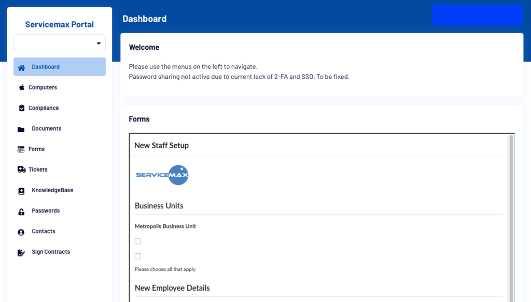Click the Contacts person icon

pyautogui.click(x=21, y=233)
